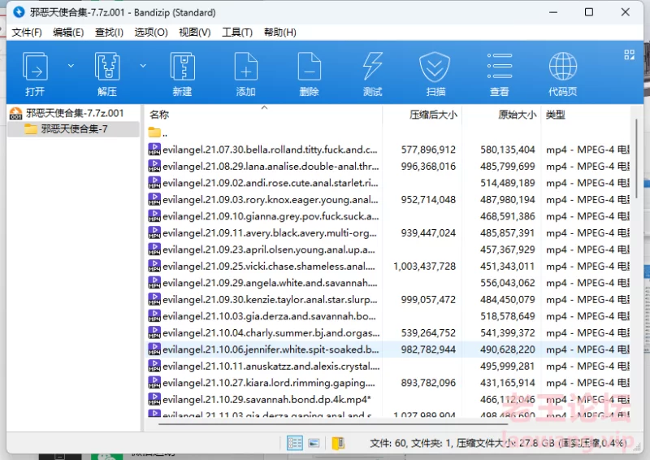The image size is (650, 460).
Task: Click MP4 icon of the 21.09.11 file
Action: point(154,232)
